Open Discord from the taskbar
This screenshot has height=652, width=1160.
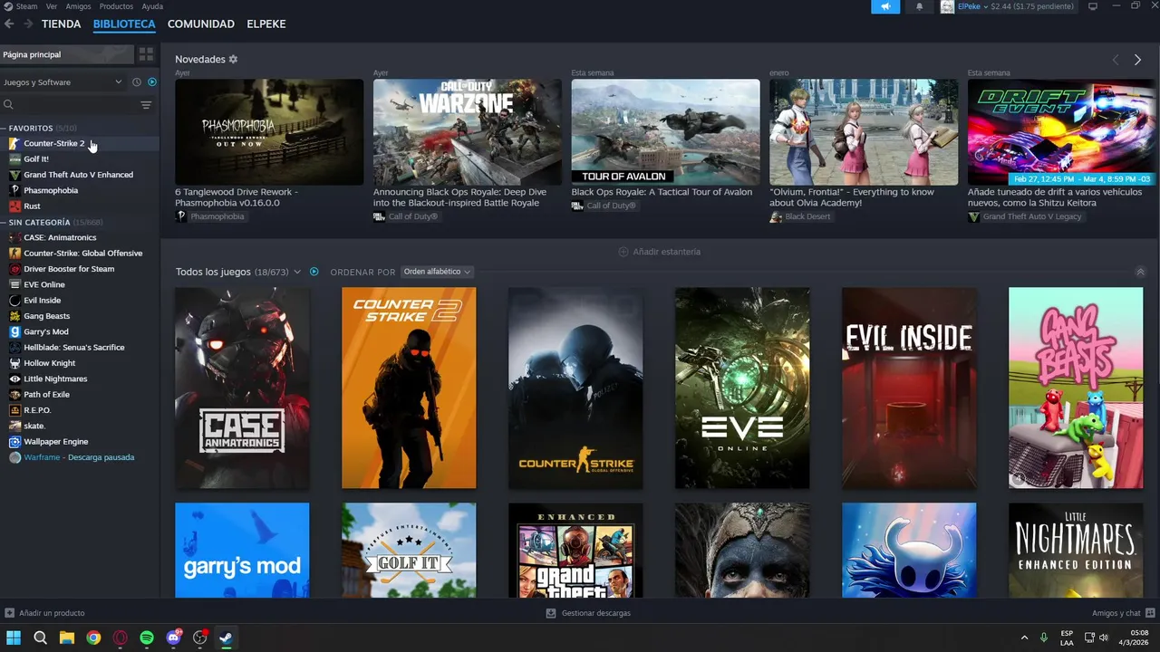click(173, 638)
